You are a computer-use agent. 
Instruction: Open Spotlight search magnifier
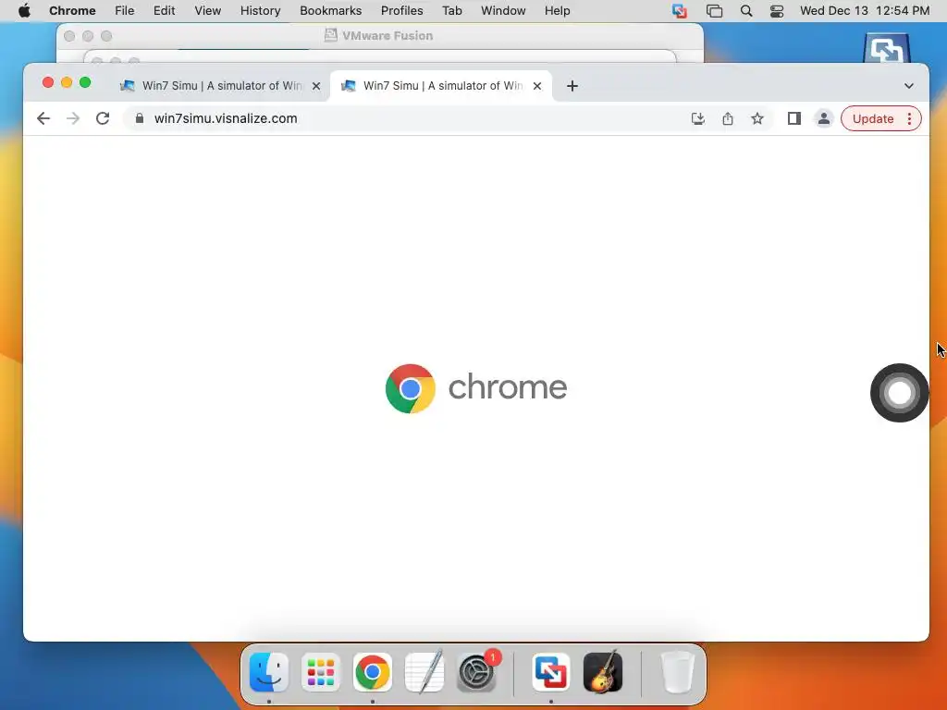tap(746, 11)
